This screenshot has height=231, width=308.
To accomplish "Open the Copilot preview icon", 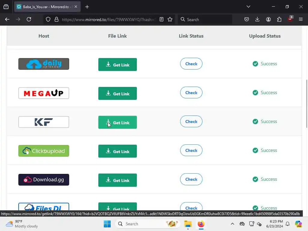I will coord(298,224).
